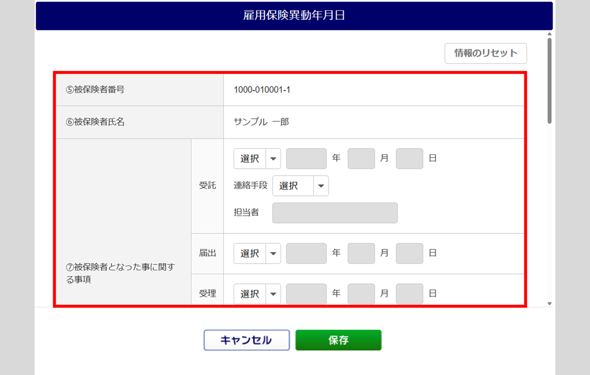Expand the 連絡手段 選択 dropdown

(x=300, y=186)
